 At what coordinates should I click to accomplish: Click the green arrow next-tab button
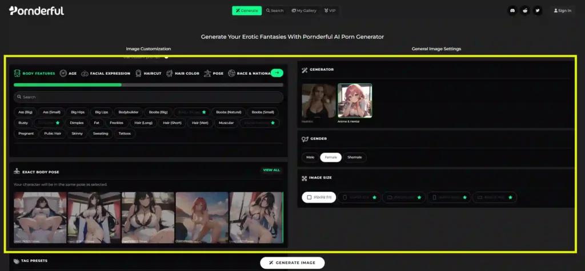(x=277, y=73)
